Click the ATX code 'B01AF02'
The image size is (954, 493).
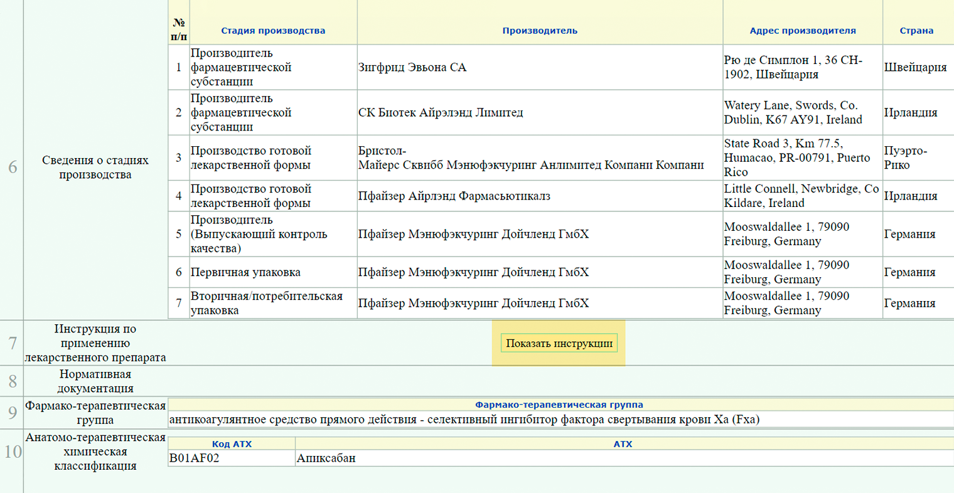(x=195, y=458)
